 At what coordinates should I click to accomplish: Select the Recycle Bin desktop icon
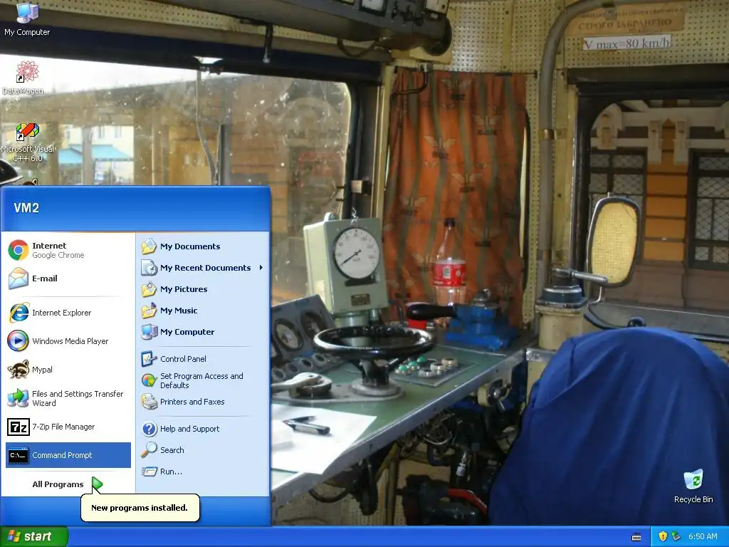pyautogui.click(x=693, y=486)
